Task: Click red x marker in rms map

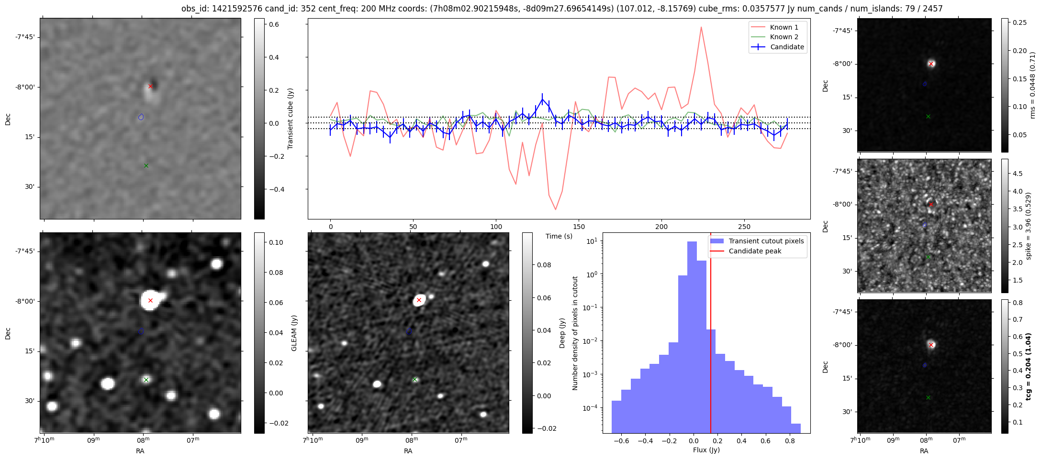Action: click(x=931, y=64)
